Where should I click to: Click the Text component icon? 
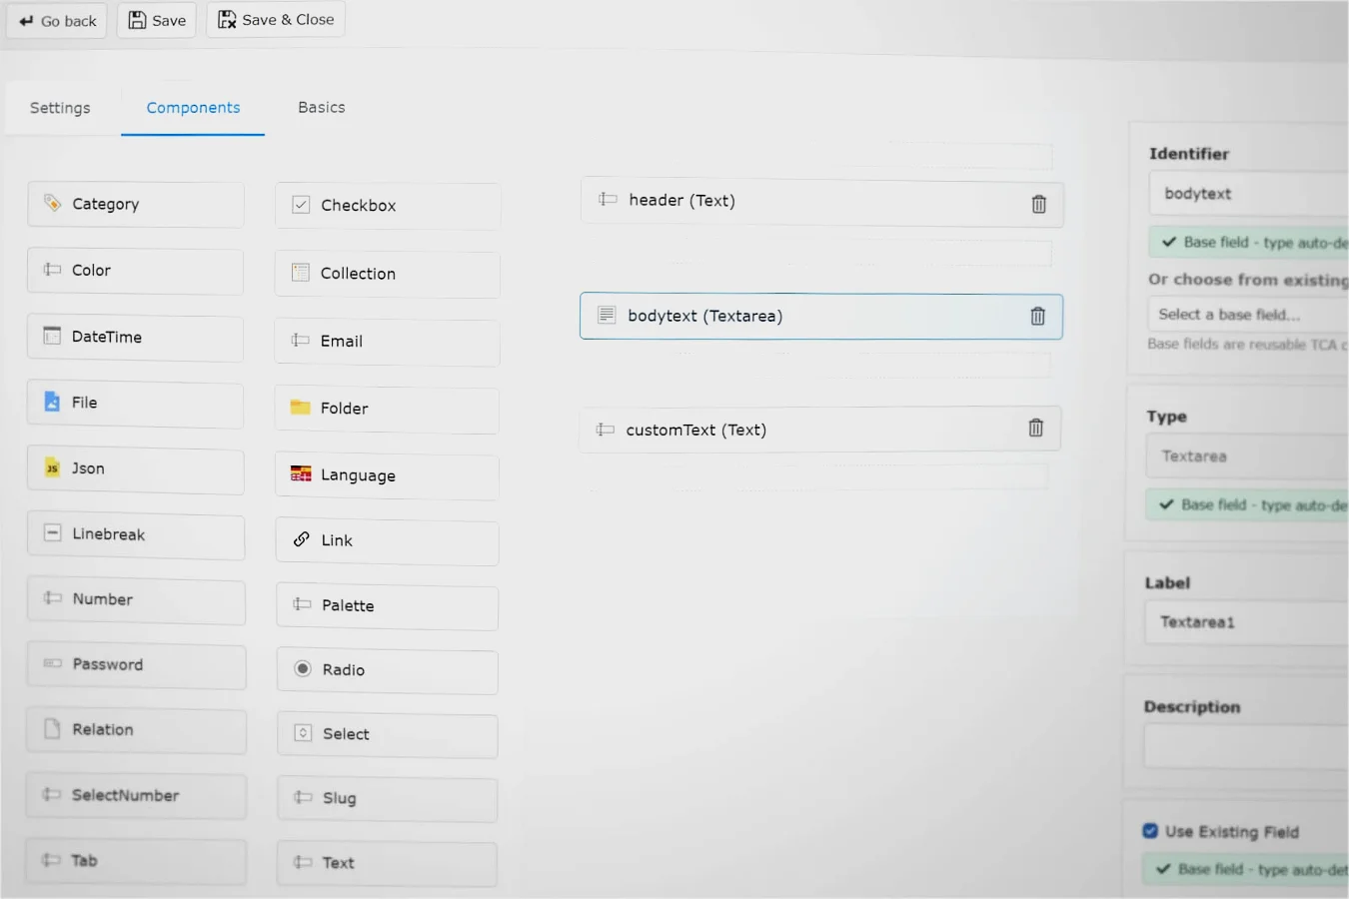click(x=303, y=862)
